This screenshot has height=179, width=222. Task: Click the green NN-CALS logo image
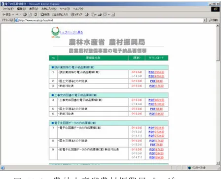tap(55, 32)
